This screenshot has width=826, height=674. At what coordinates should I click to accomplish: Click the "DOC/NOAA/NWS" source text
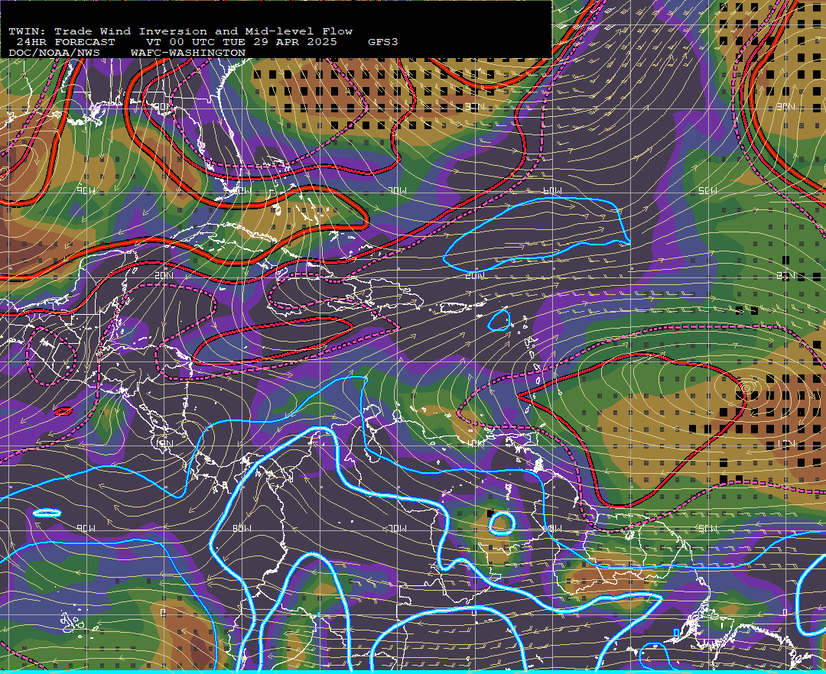[54, 53]
